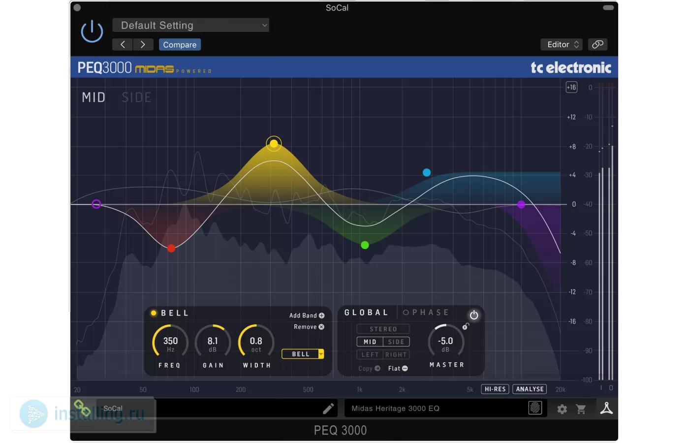Select the green EQ band node
This screenshot has width=689, height=443.
tap(365, 245)
